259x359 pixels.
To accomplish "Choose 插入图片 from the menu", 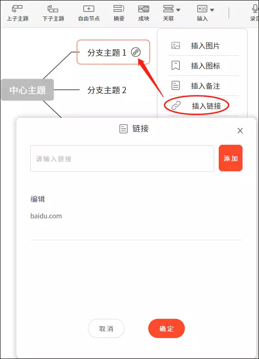I will [204, 46].
